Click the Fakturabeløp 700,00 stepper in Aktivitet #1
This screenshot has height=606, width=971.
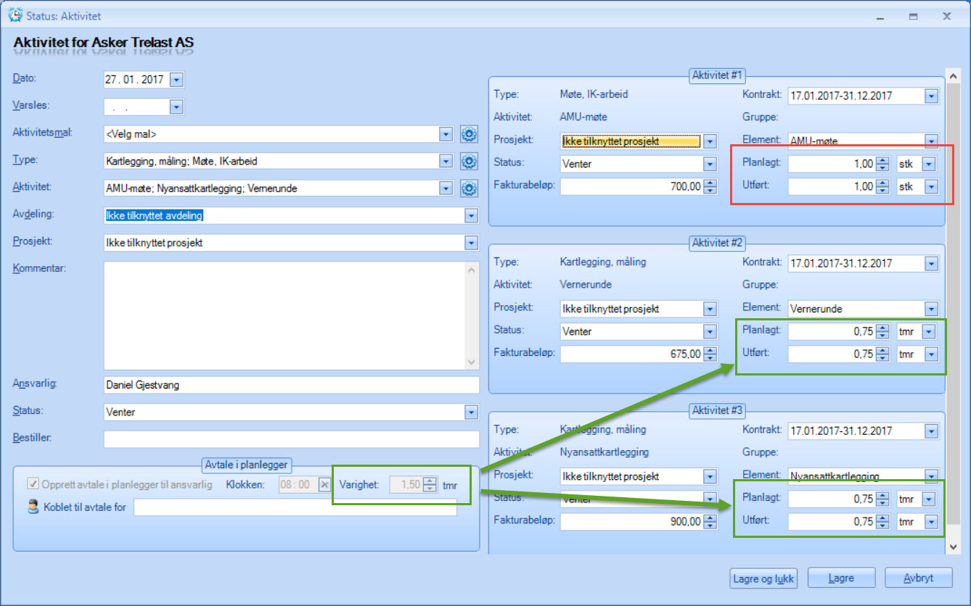[x=710, y=187]
